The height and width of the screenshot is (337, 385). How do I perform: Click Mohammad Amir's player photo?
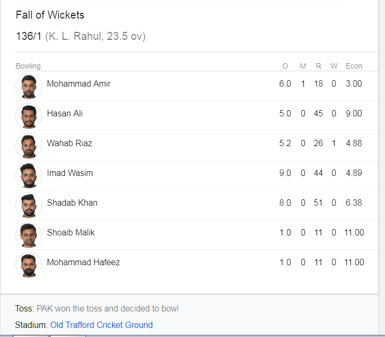point(29,86)
